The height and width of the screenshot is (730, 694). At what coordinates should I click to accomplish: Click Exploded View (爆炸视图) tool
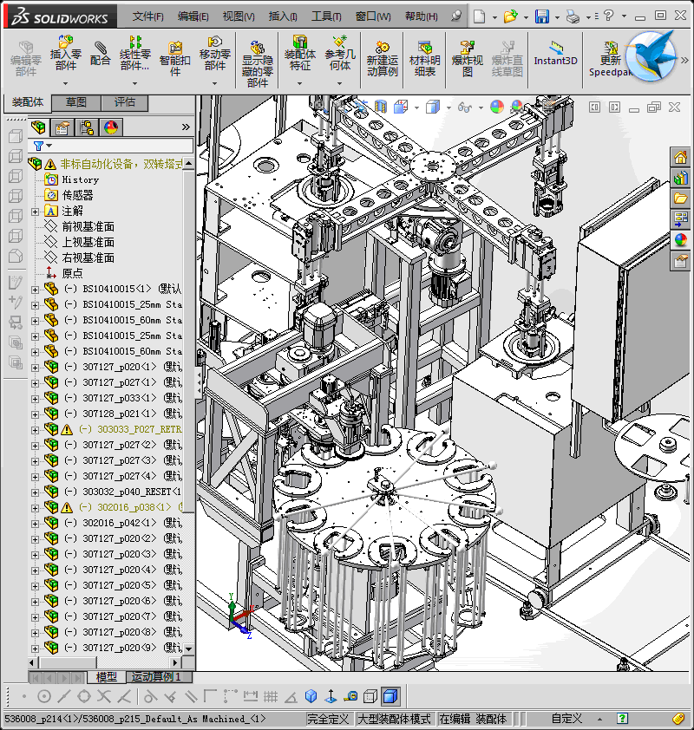click(x=468, y=59)
